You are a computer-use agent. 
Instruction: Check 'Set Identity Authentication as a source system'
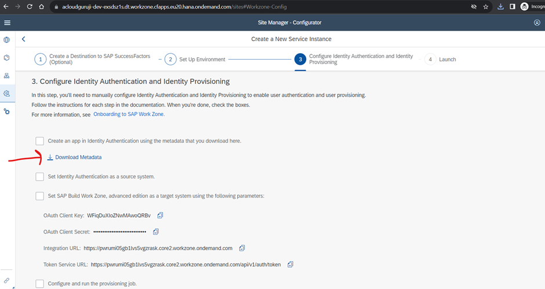pyautogui.click(x=39, y=177)
